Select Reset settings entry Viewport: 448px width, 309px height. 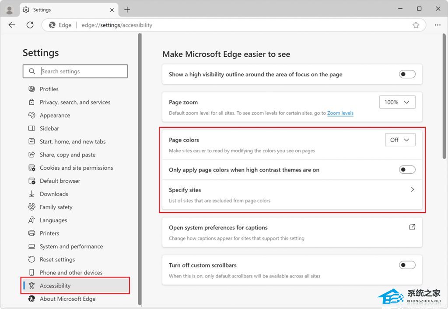point(57,260)
